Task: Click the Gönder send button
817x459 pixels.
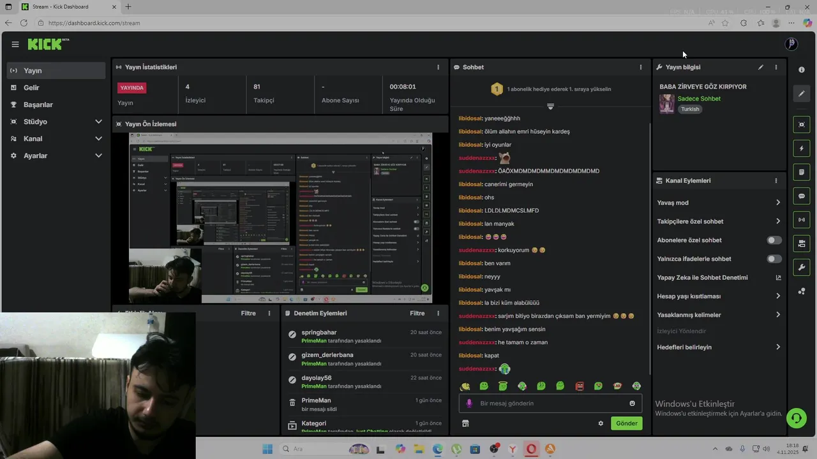Action: pyautogui.click(x=627, y=423)
